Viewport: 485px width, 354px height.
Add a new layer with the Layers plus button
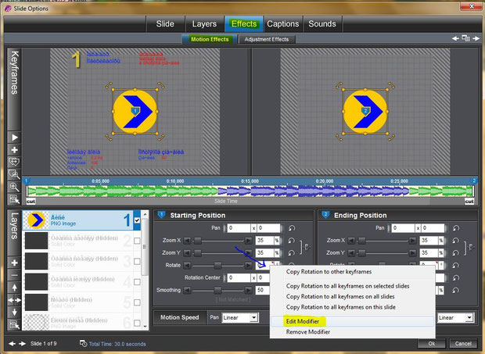pos(15,263)
